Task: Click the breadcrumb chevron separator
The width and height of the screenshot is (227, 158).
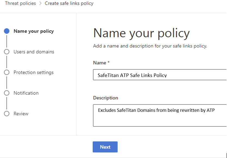Action: (40, 3)
